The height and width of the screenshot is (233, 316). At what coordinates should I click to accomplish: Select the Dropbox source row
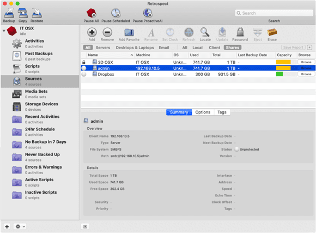(198, 74)
